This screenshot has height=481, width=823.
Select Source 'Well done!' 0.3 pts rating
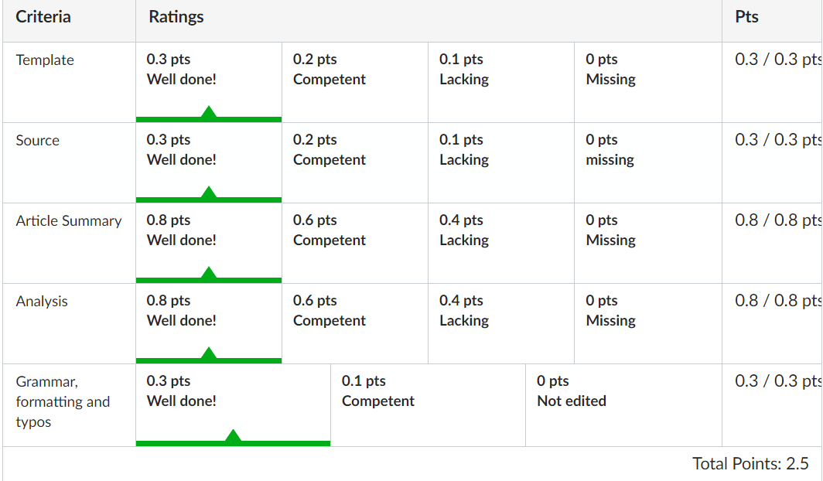pos(208,162)
